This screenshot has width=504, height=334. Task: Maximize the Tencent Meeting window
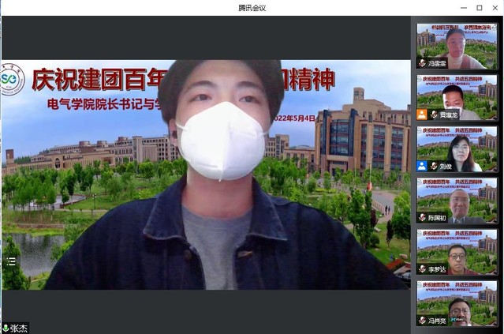479,7
